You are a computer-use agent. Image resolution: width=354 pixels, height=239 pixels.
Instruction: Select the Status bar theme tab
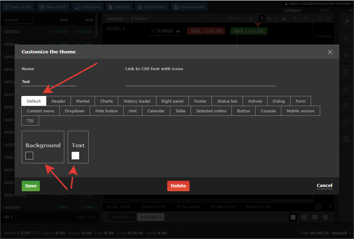pos(227,101)
